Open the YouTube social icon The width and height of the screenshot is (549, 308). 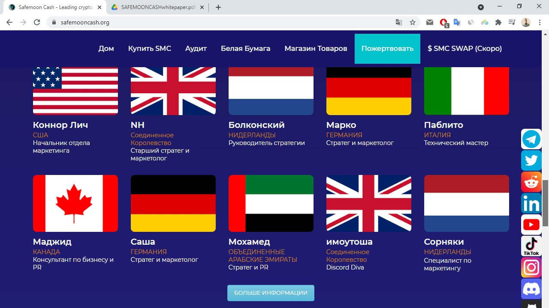tap(531, 225)
